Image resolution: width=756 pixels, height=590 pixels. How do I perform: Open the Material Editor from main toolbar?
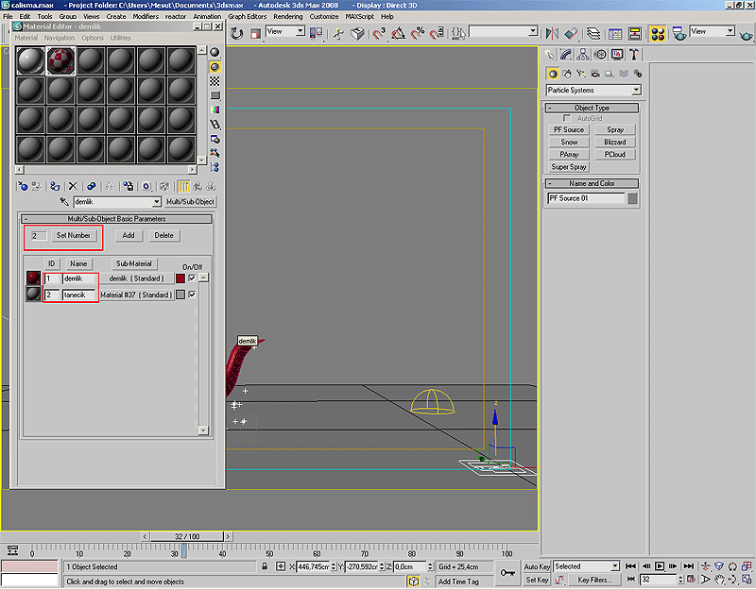click(x=659, y=33)
